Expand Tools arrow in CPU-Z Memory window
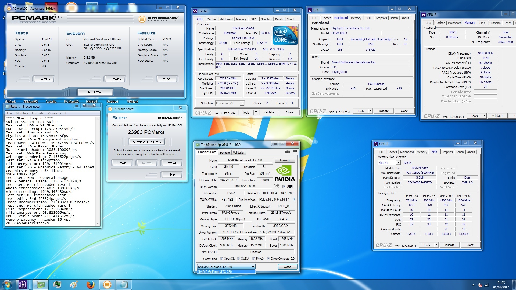The height and width of the screenshot is (290, 516). pyautogui.click(x=484, y=116)
